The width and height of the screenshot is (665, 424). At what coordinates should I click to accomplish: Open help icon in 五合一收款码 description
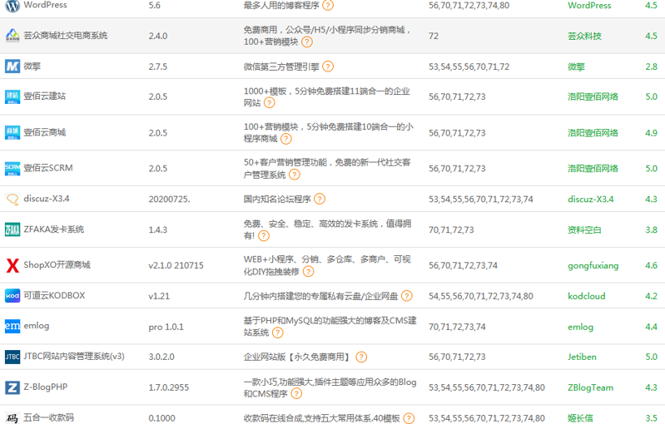point(409,418)
